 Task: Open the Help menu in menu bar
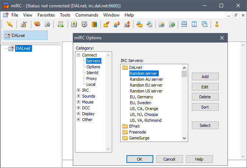pyautogui.click(x=129, y=15)
